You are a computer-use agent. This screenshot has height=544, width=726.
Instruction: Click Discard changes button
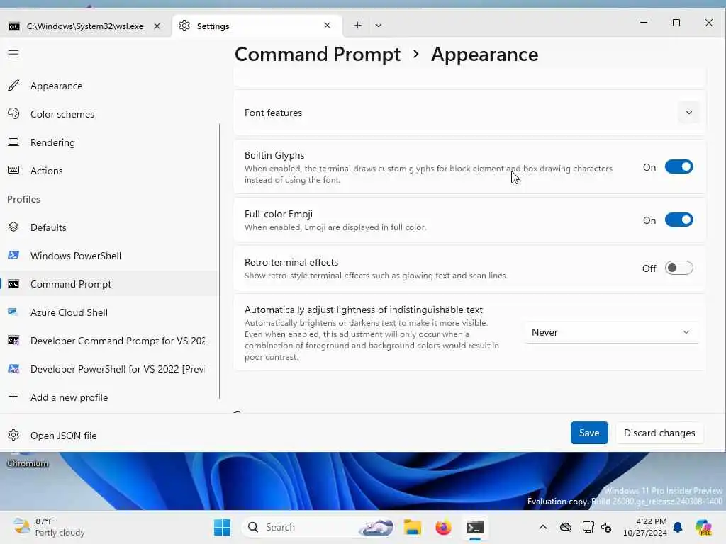coord(659,433)
